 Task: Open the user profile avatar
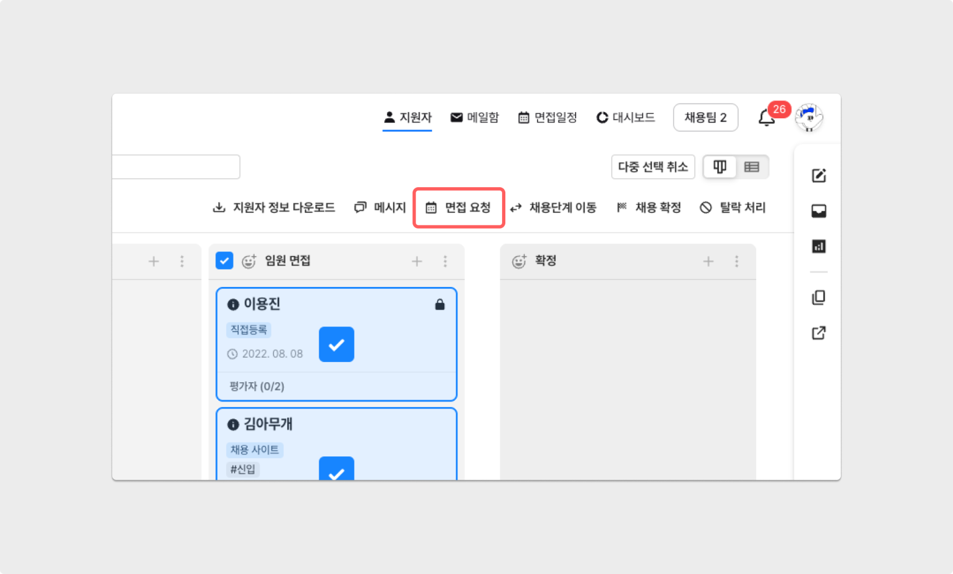tap(809, 117)
